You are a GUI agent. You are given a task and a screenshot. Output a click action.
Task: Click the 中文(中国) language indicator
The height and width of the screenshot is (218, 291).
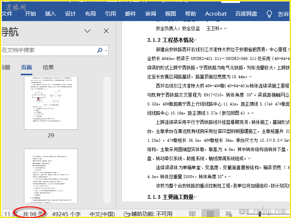point(102,214)
